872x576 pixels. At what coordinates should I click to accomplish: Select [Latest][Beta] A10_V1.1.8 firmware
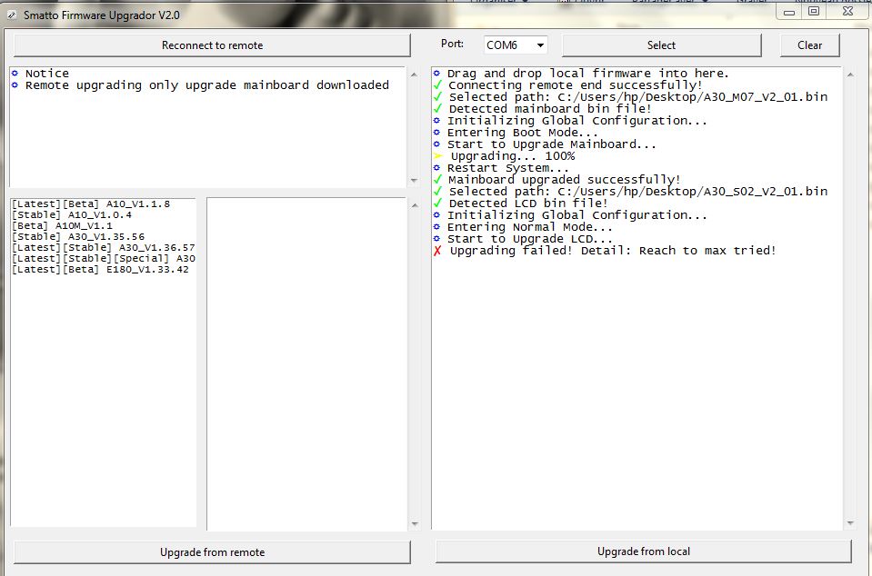point(91,204)
